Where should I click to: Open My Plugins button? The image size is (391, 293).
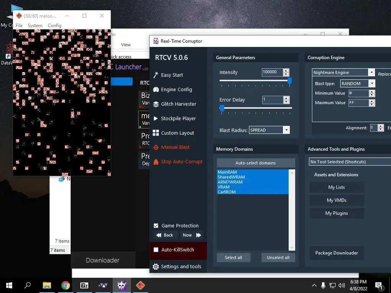pos(337,213)
